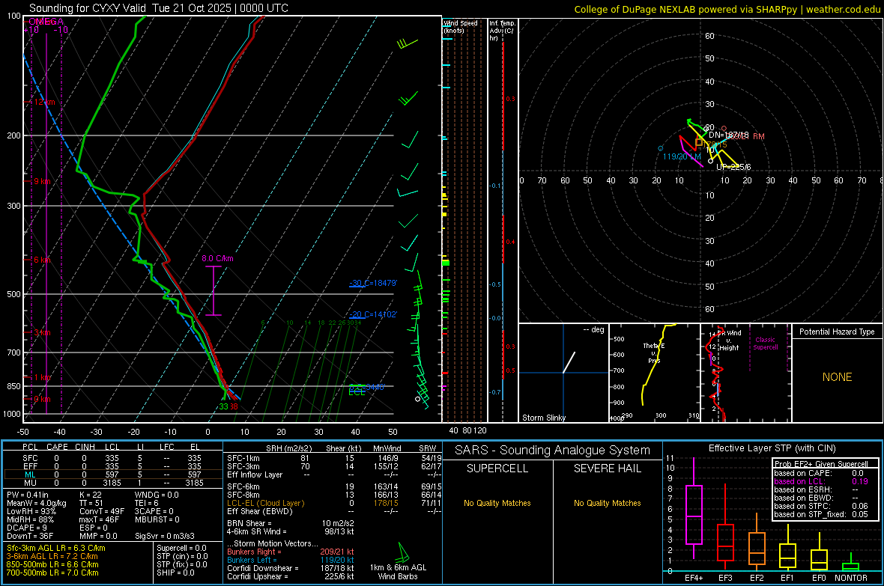Click the weather.cod.edu NEXLAB credit text
884x586 pixels.
(x=727, y=9)
